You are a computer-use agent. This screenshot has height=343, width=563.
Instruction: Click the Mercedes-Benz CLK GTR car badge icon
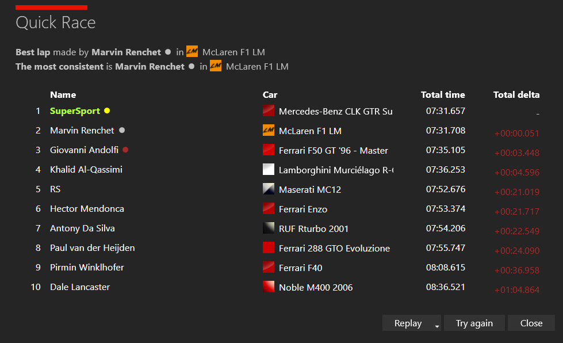268,110
